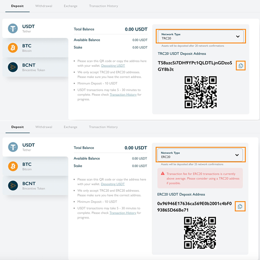Select the Deposit tab in lower panel
Viewport: 260px width, 260px height.
point(17,127)
